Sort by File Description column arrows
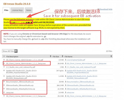 (x=51, y=56)
